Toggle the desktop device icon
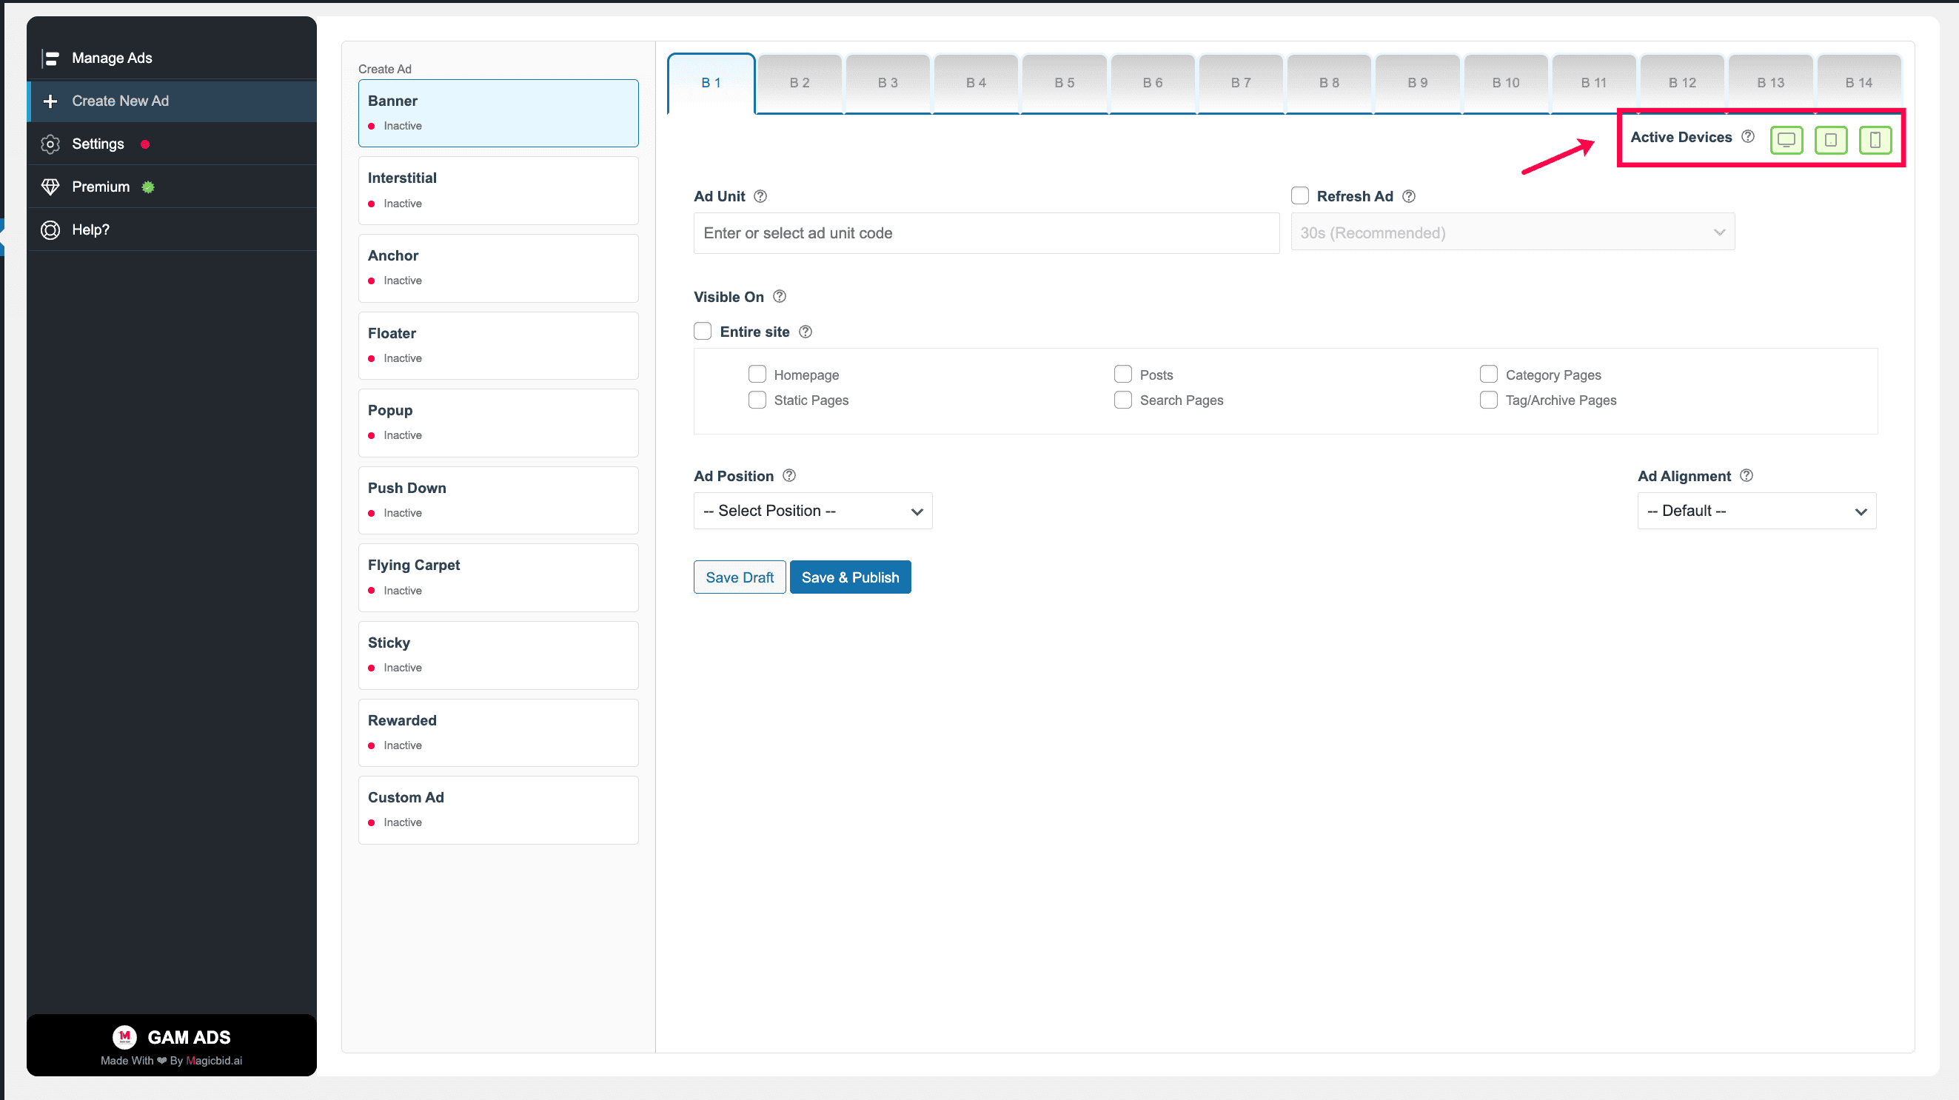Image resolution: width=1959 pixels, height=1100 pixels. tap(1786, 139)
